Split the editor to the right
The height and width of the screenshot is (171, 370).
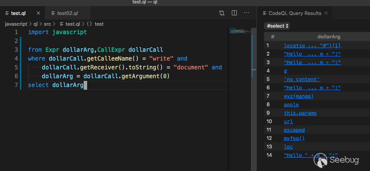(x=234, y=13)
